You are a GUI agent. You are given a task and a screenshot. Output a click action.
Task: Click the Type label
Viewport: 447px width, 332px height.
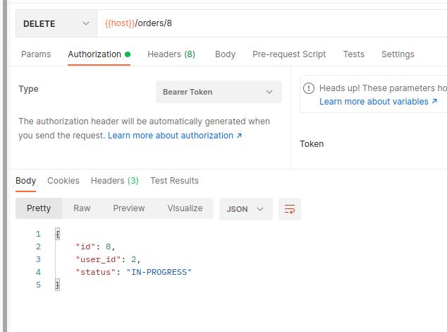(28, 89)
